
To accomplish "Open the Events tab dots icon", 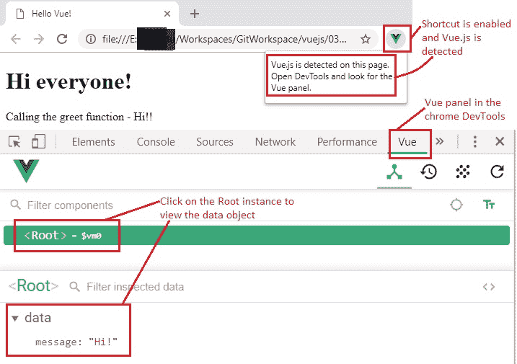I will 463,172.
